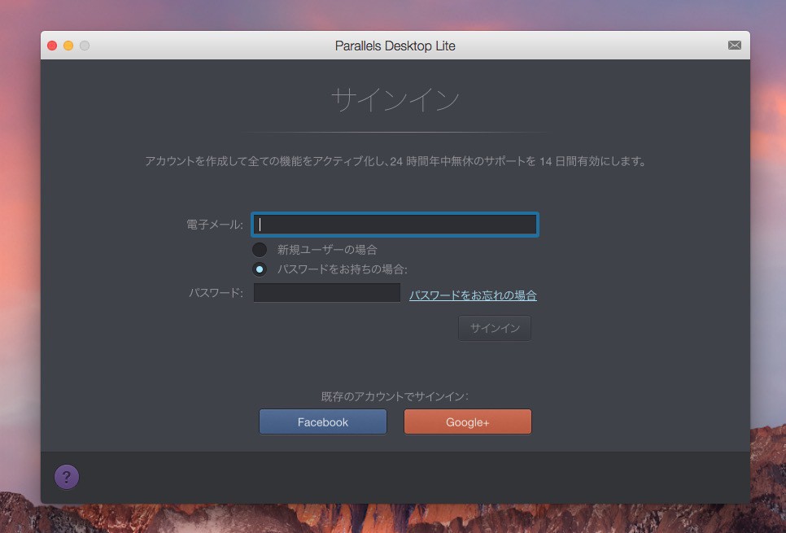Select the 新規ユーザーの場合 radio button

click(260, 249)
